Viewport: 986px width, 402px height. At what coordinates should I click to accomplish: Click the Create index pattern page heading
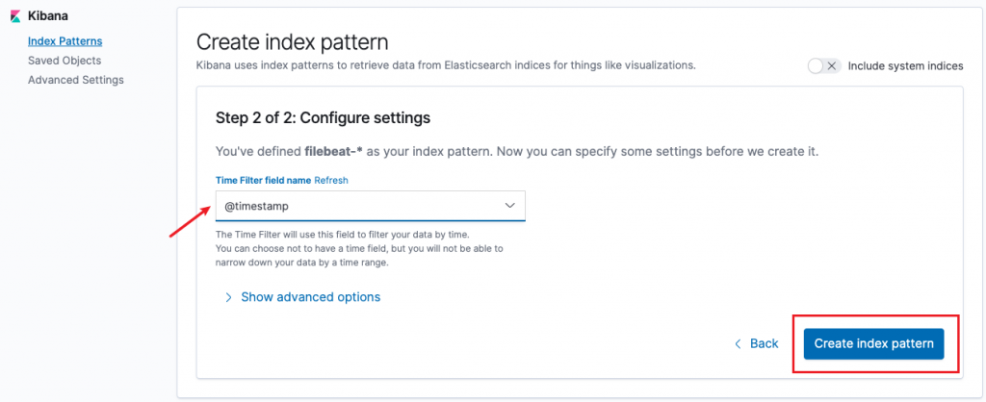point(293,42)
